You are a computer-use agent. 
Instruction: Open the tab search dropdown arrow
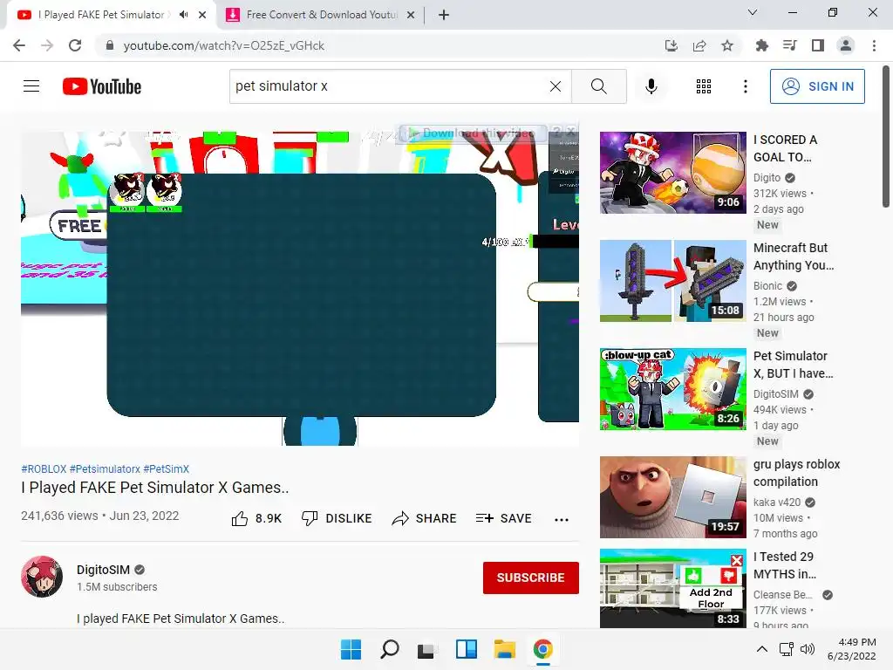tap(753, 12)
